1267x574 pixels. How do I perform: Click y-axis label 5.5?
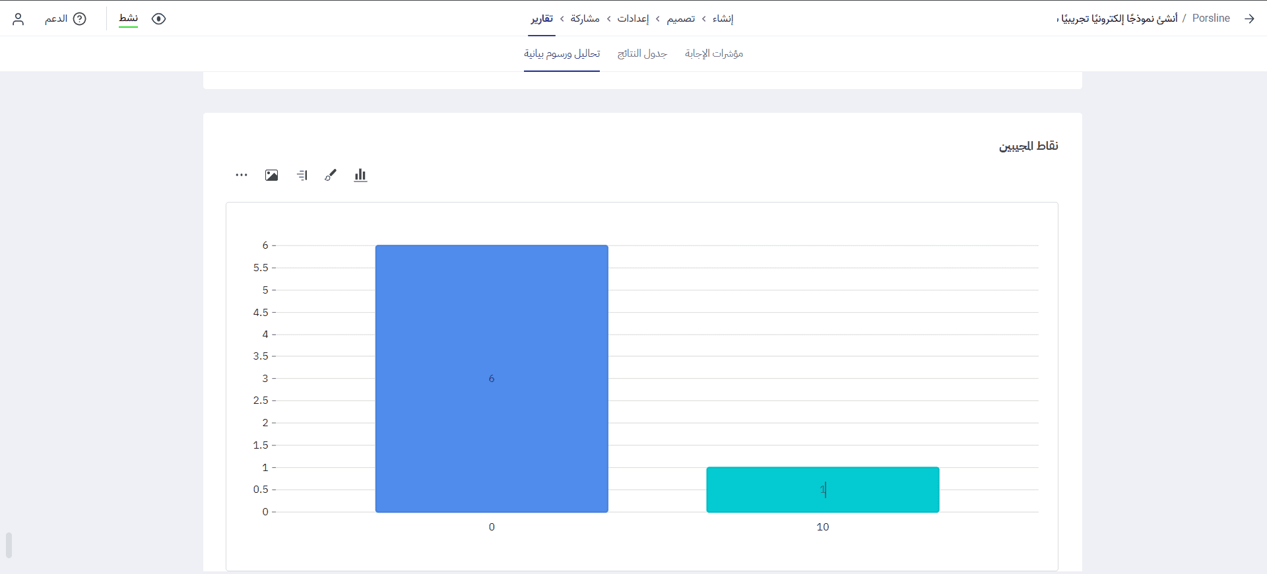pos(261,268)
